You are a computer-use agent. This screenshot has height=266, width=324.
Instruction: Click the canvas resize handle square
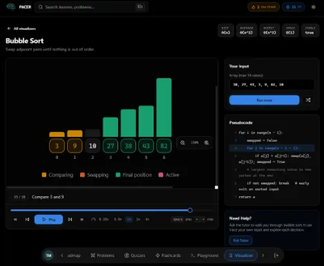[216, 187]
